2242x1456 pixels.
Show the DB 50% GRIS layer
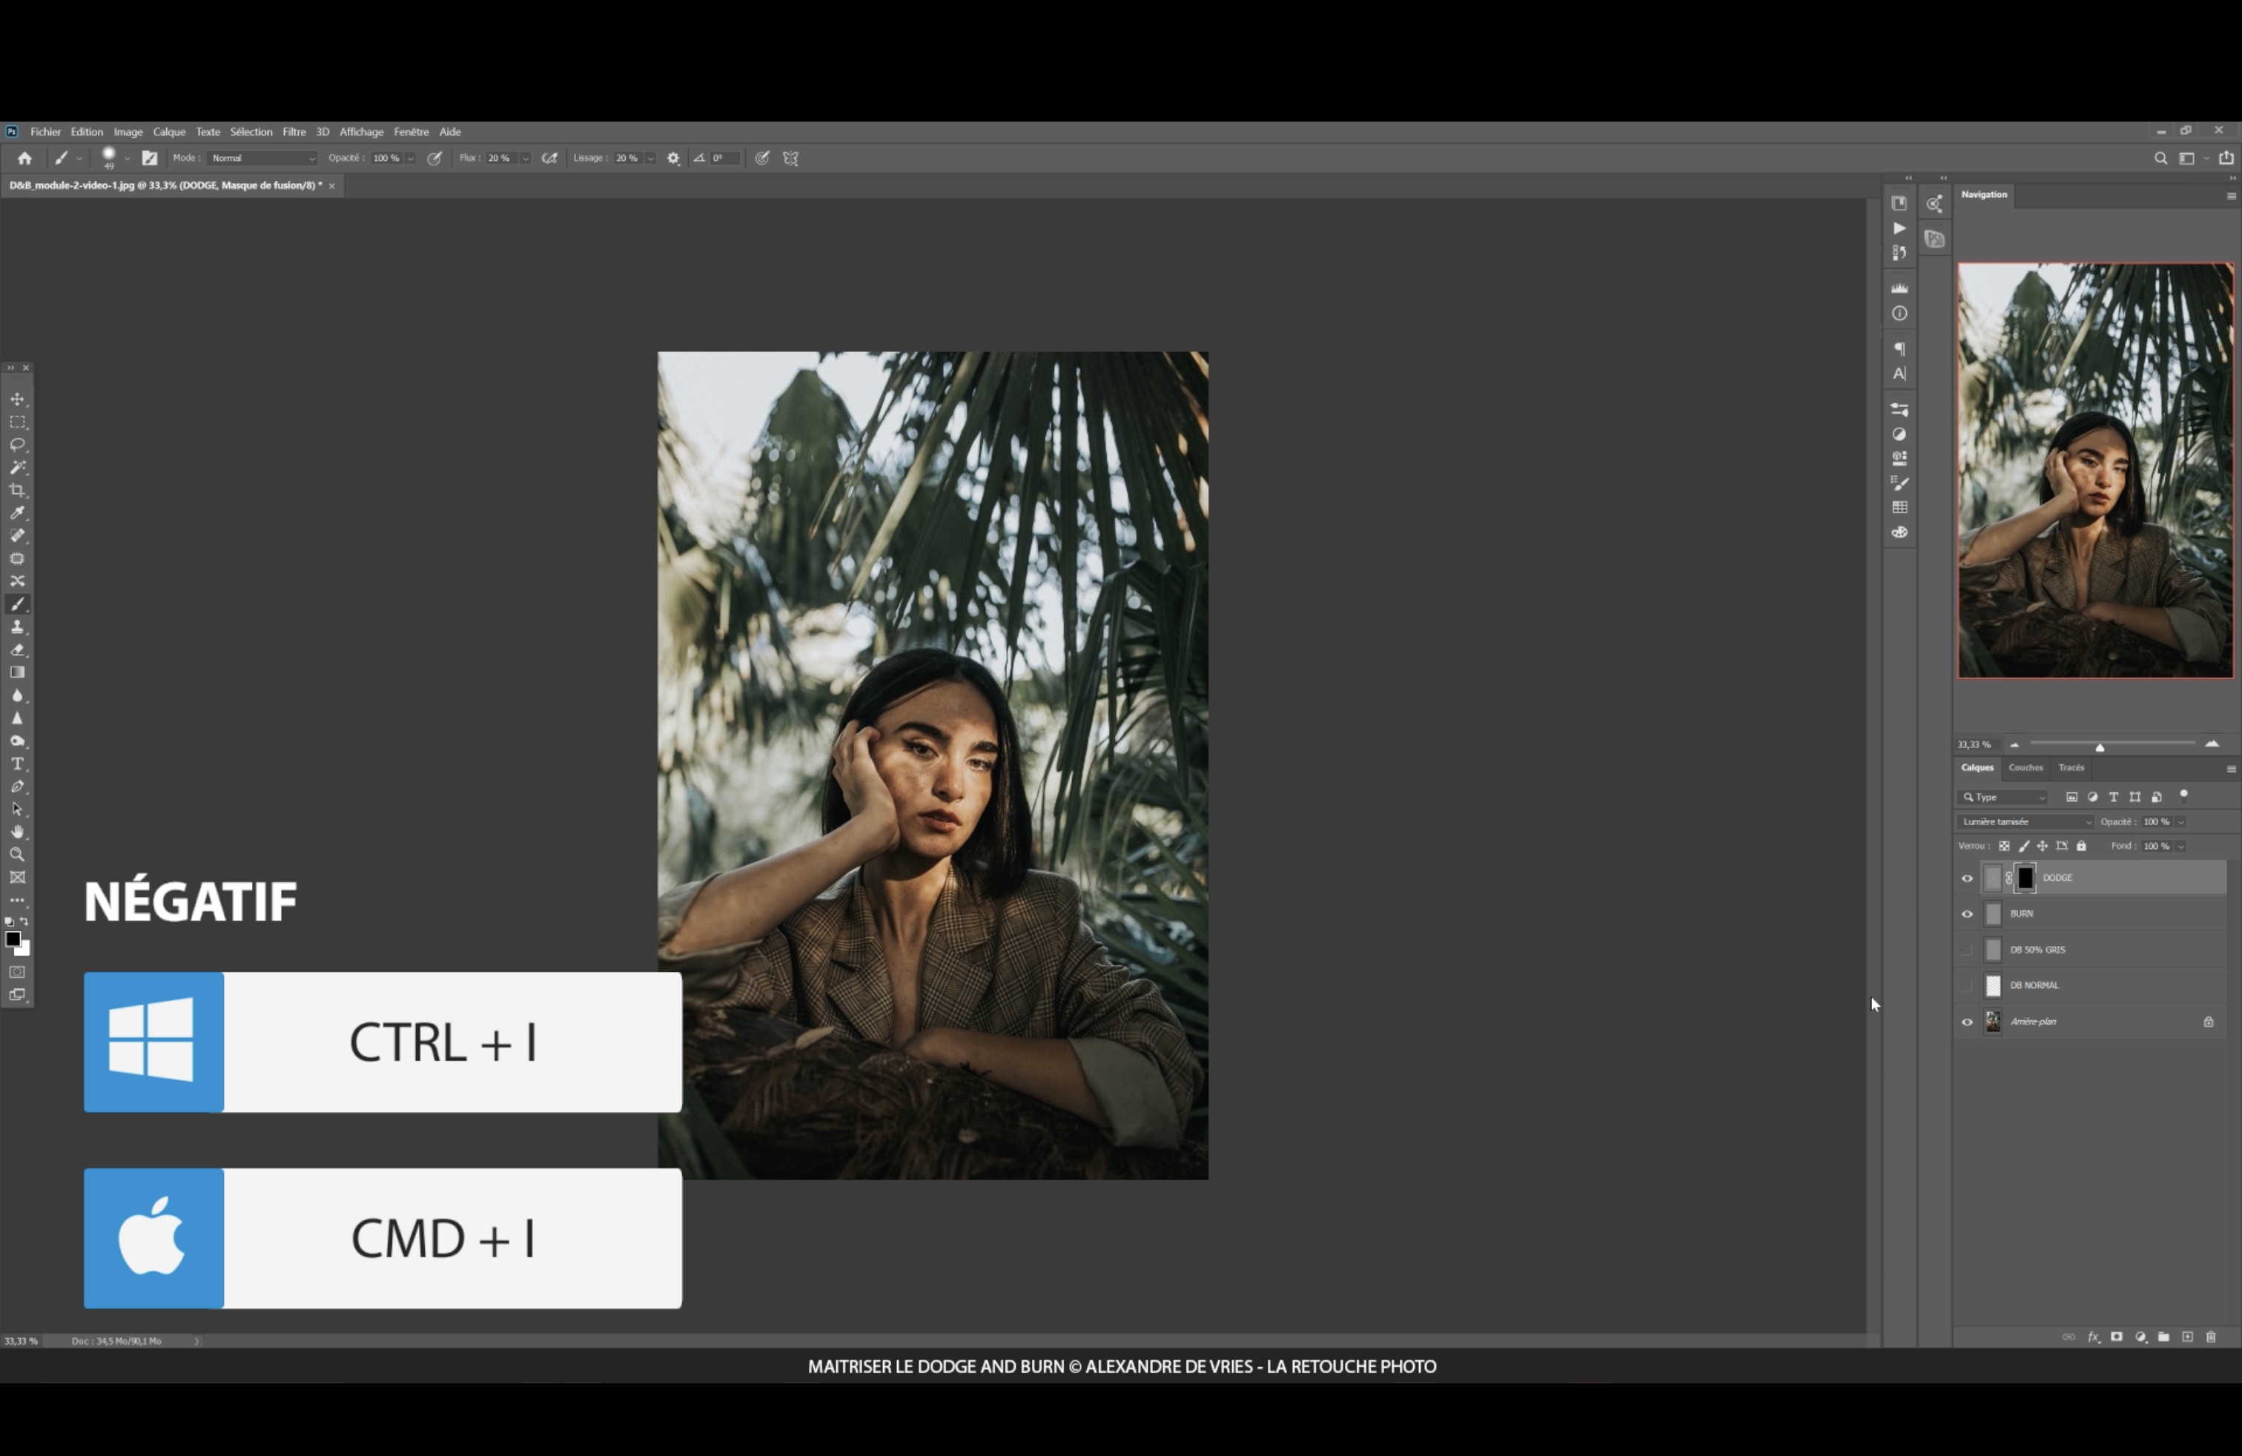click(x=1967, y=950)
